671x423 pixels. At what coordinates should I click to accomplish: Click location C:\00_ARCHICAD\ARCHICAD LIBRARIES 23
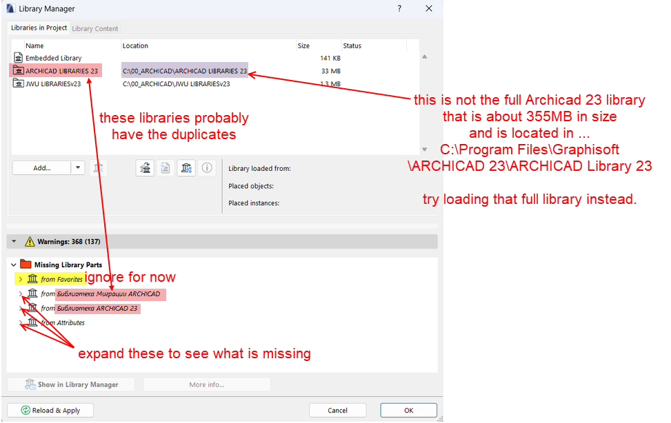coord(185,71)
